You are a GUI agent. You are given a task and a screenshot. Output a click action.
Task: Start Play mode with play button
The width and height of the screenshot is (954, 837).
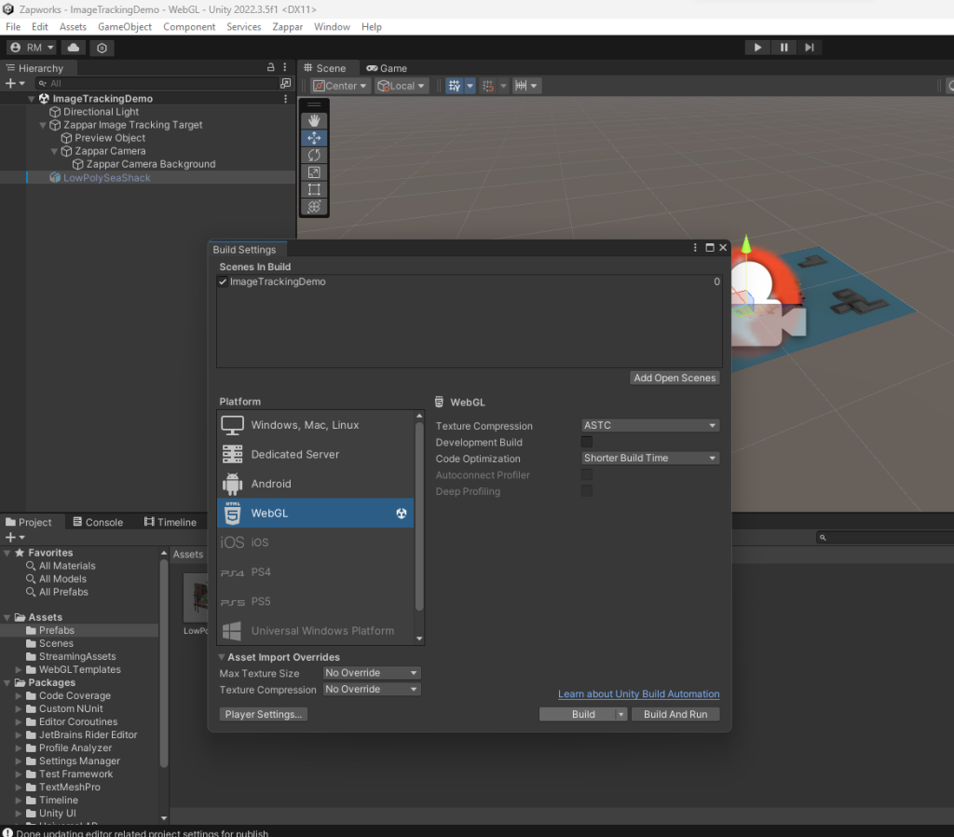[x=757, y=48]
